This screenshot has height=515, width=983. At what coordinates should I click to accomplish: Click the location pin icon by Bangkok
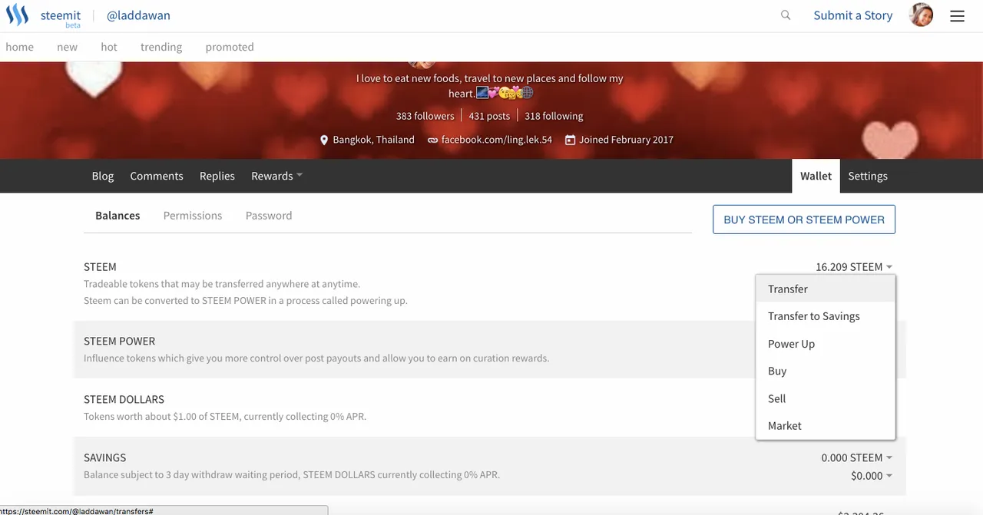324,140
